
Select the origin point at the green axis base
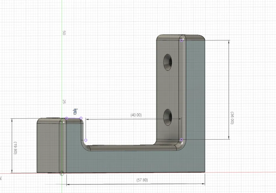tap(62, 173)
